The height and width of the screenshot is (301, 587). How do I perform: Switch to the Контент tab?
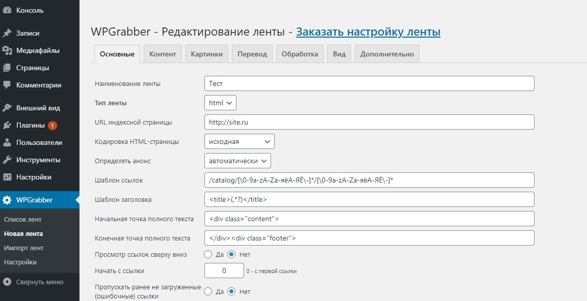tap(163, 54)
